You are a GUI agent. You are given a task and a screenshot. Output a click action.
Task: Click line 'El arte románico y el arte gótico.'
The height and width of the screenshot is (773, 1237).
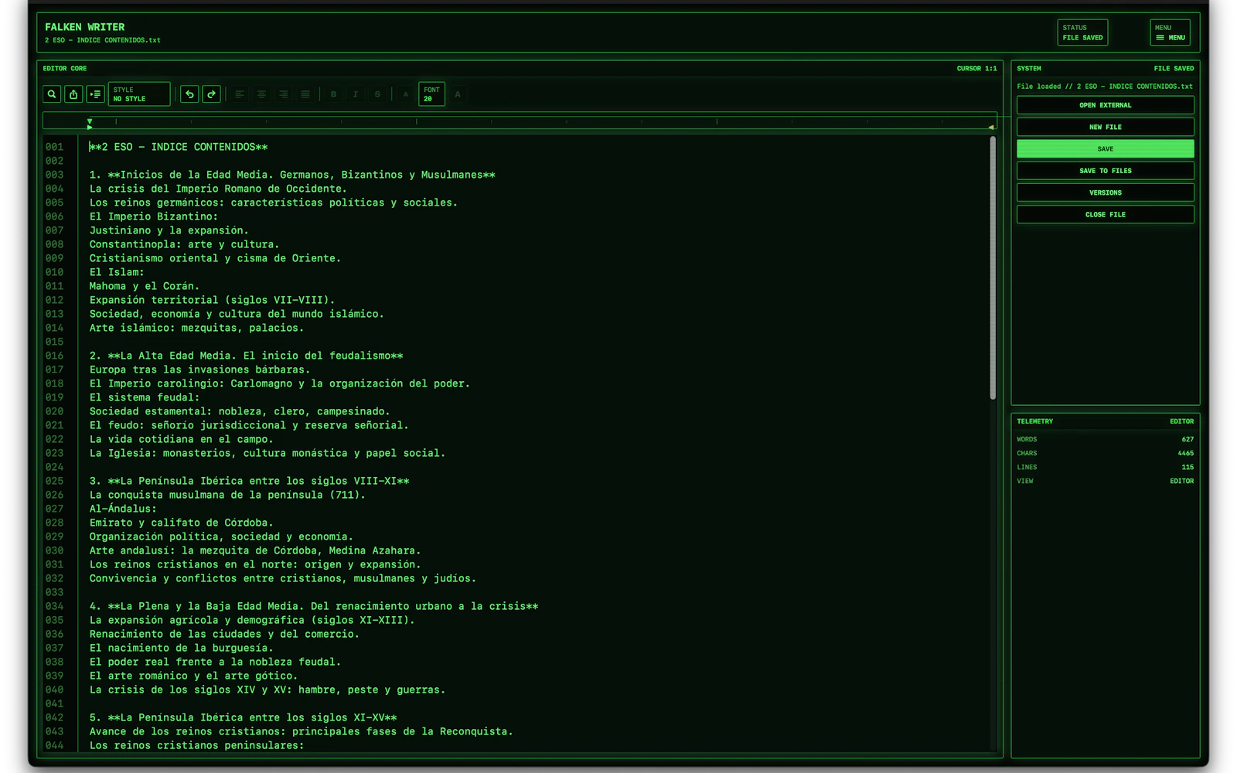pos(193,676)
